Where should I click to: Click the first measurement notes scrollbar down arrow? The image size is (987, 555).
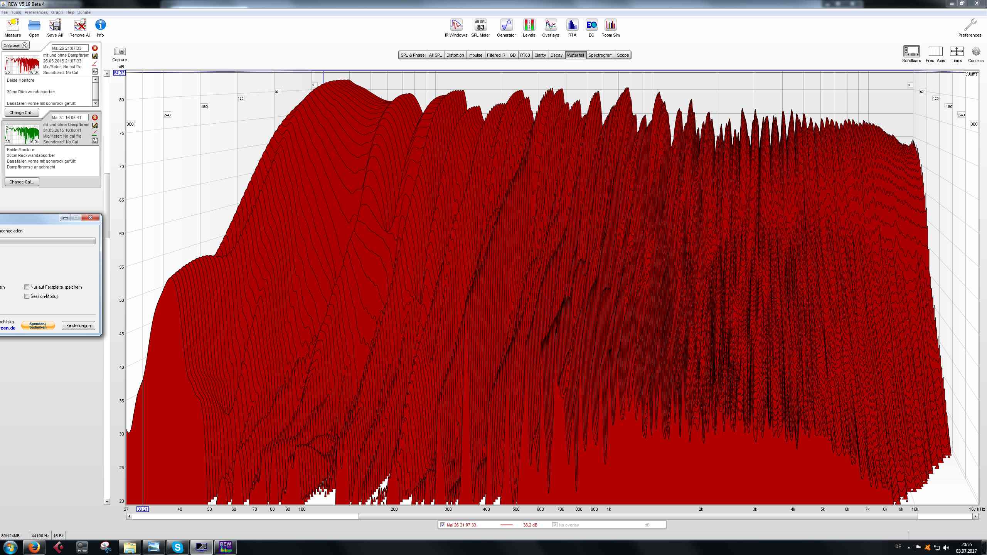pos(96,103)
